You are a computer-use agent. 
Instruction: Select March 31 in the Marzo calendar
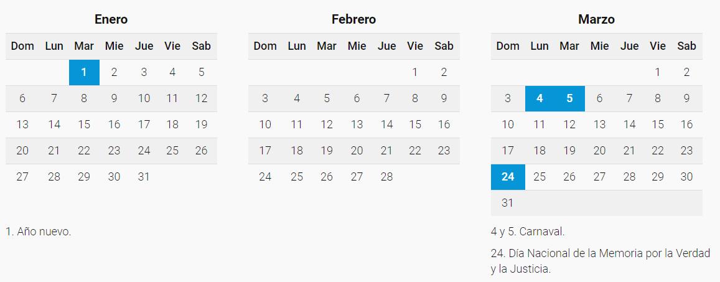coord(508,203)
